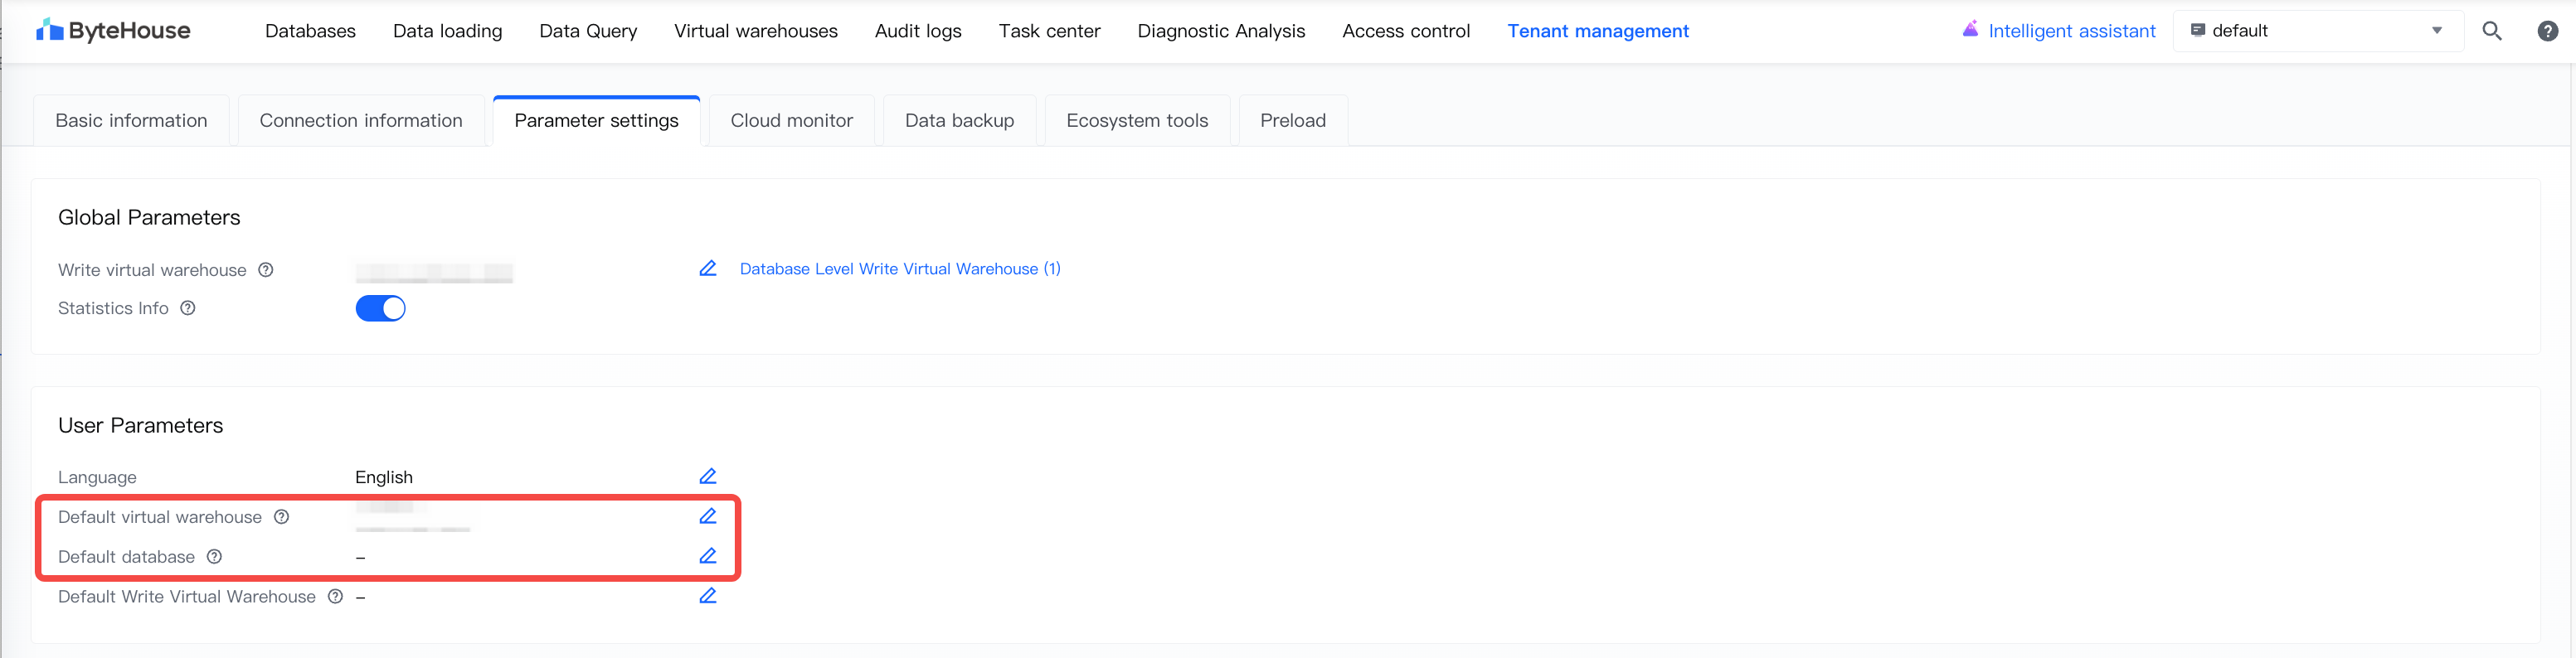Show help tooltip for Write virtual warehouse
This screenshot has height=658, width=2576.
pyautogui.click(x=266, y=269)
